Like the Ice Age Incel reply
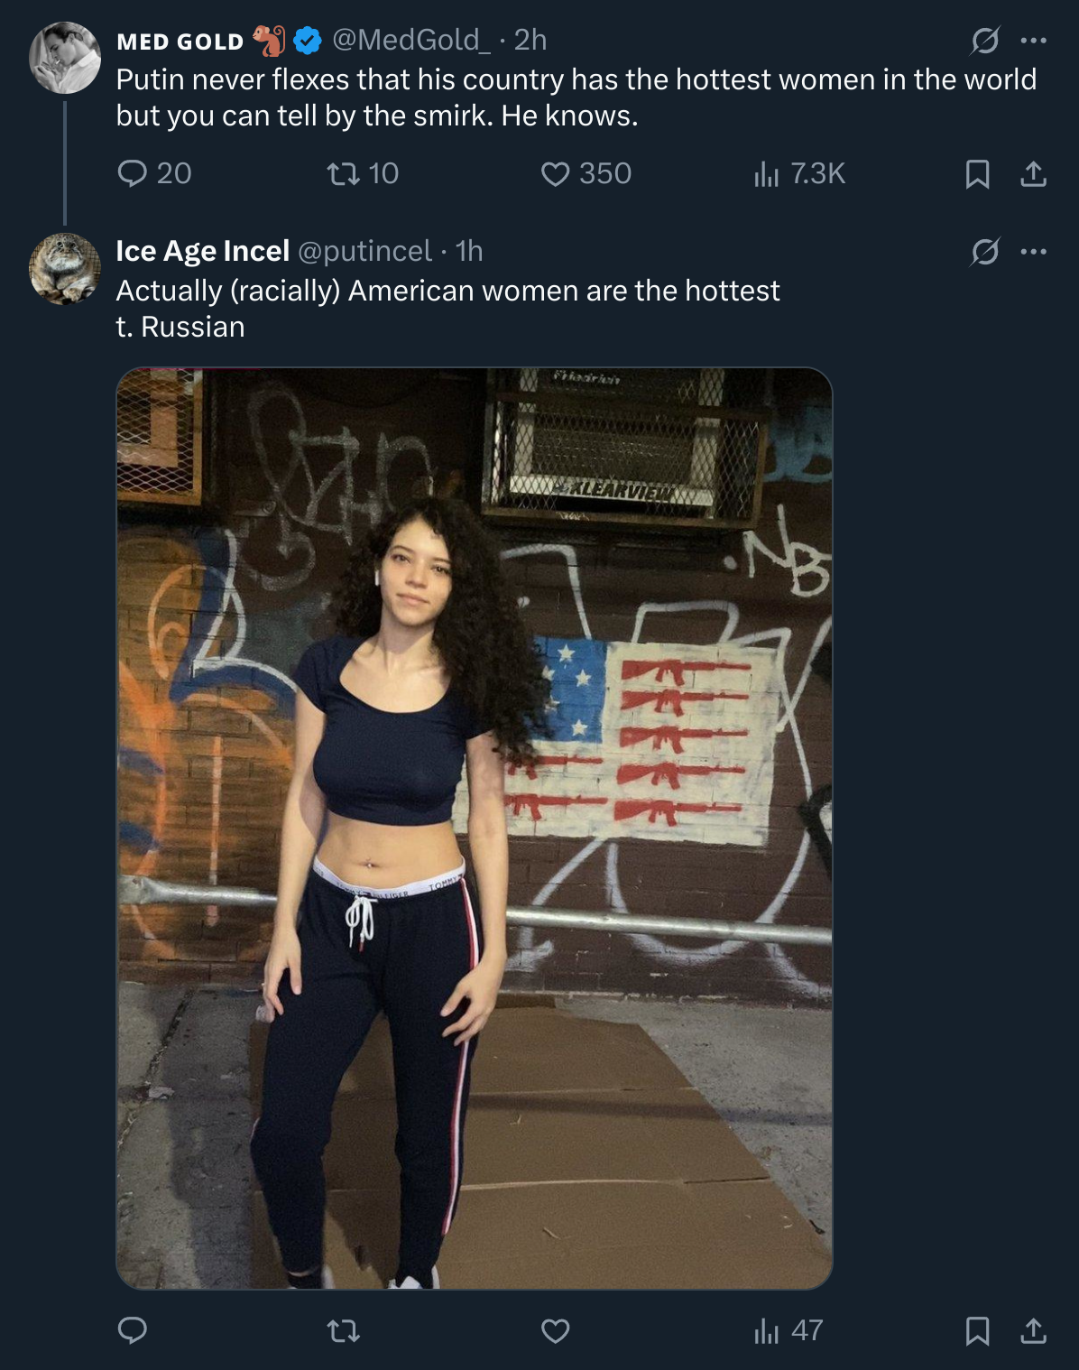1079x1370 pixels. 555,1330
